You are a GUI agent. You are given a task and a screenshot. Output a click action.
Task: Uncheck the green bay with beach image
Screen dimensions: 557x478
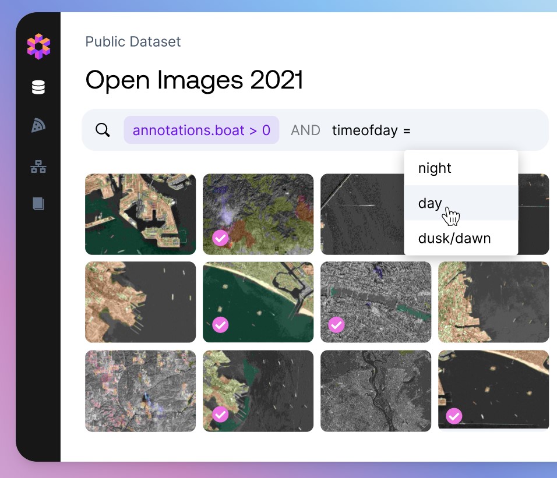(220, 325)
